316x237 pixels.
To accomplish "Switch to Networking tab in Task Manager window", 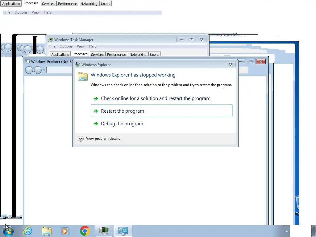I will [x=138, y=54].
